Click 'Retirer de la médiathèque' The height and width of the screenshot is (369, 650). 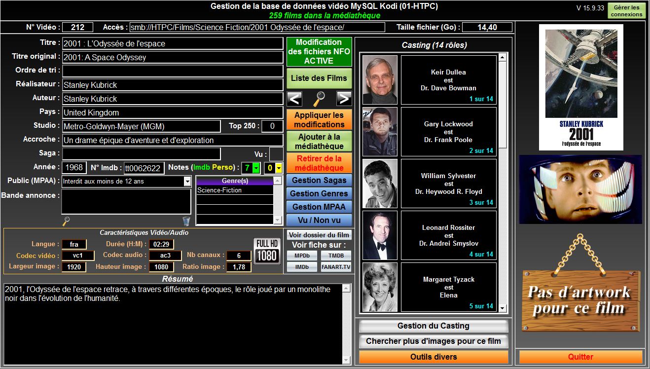point(319,163)
